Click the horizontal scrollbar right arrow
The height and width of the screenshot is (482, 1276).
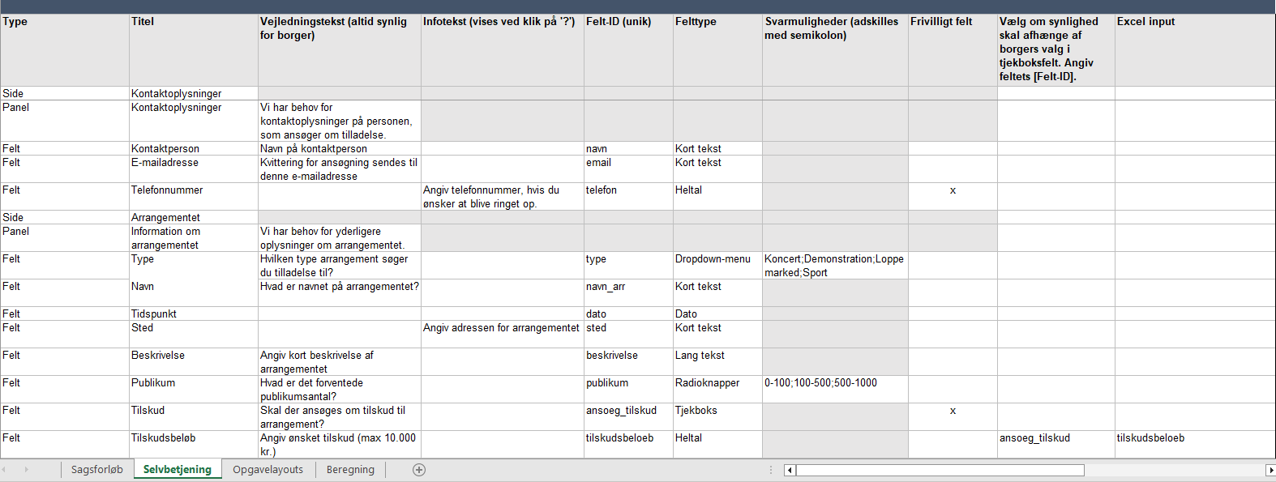coord(1270,471)
